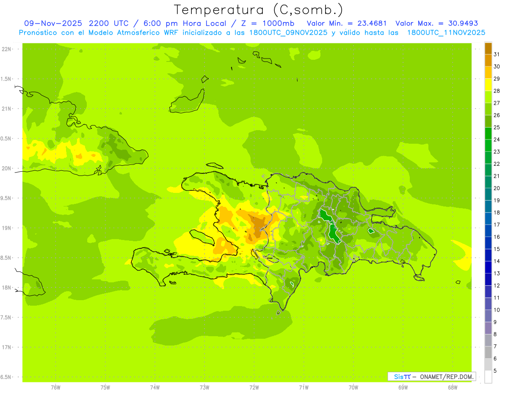Click the amber legend swatch between 29 and 30
The height and width of the screenshot is (393, 508).
[488, 72]
